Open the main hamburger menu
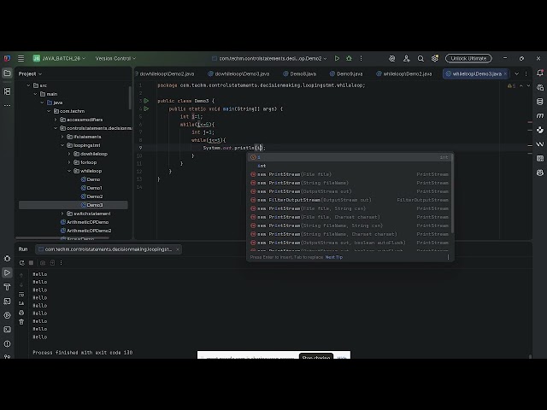 click(x=21, y=59)
